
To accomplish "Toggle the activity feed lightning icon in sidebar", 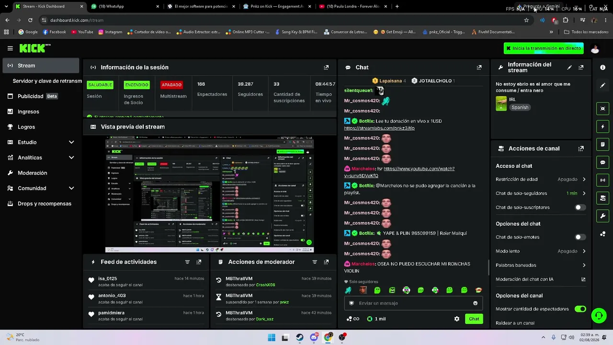I will point(603,126).
